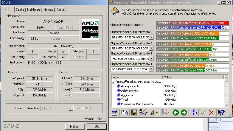The height and width of the screenshot is (131, 233).
Task: Click the Version 1.20a text
Action: point(93,119)
